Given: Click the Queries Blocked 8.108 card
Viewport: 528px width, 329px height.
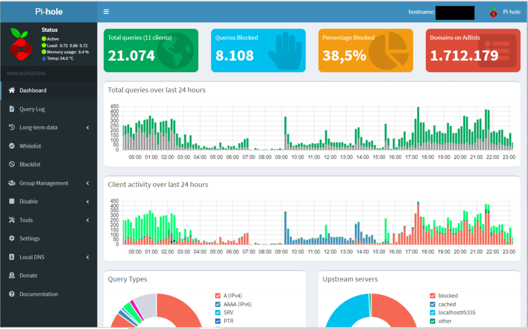Looking at the screenshot, I should pyautogui.click(x=258, y=50).
